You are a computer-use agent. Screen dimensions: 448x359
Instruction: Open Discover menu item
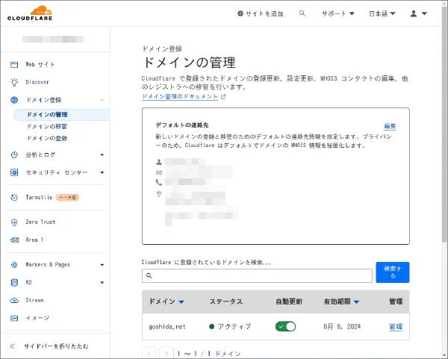pos(37,82)
